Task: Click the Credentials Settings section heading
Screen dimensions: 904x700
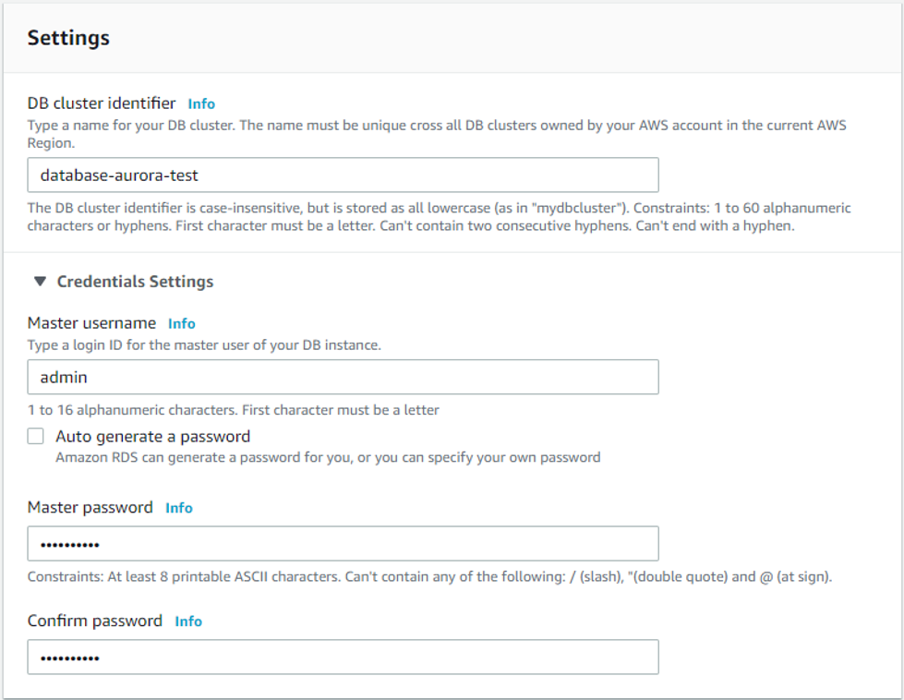Action: [x=135, y=282]
